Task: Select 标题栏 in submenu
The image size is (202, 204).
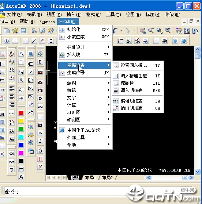Action: point(137,83)
